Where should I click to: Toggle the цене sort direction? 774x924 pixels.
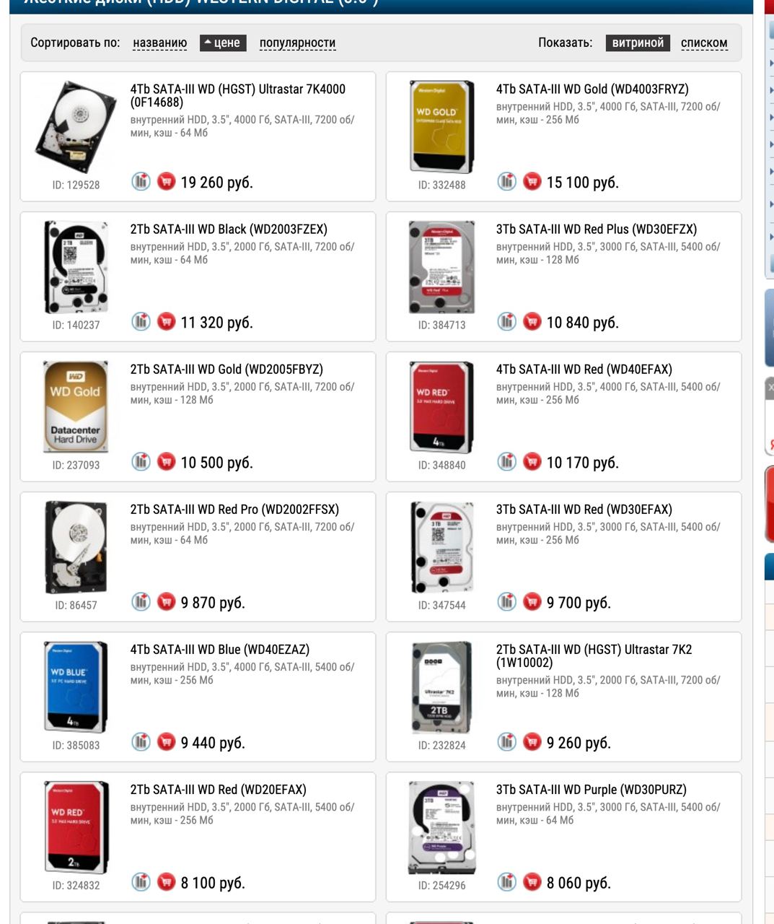(x=223, y=43)
